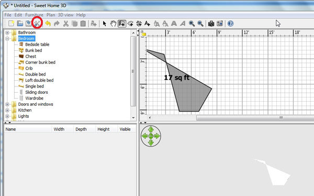Sort furniture list by Name column

click(28, 129)
